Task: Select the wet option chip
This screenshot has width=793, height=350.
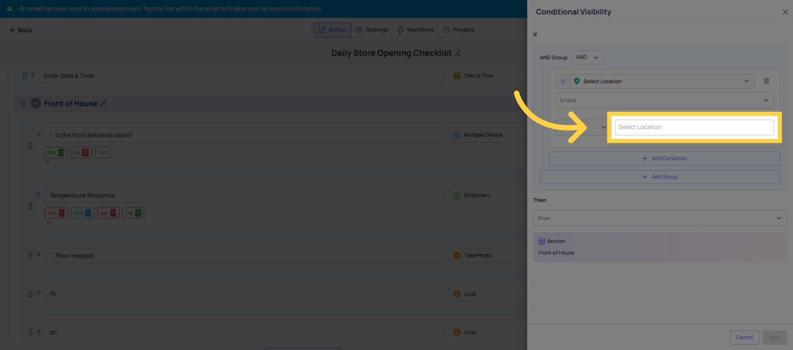Action: click(x=56, y=213)
